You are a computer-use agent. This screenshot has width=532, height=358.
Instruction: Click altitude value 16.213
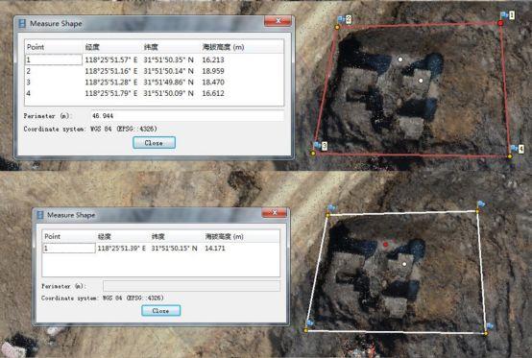point(213,60)
